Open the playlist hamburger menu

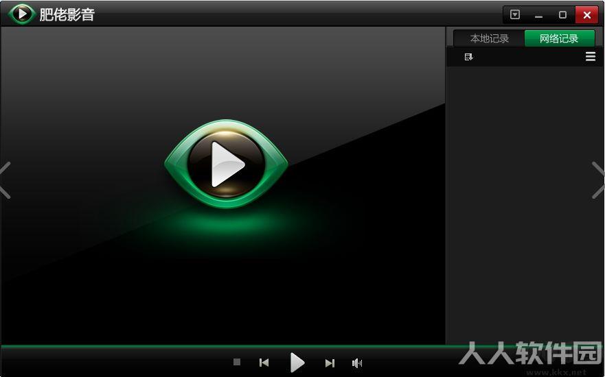pyautogui.click(x=591, y=57)
